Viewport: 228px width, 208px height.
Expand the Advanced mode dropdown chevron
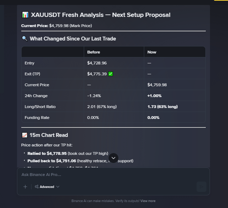pos(58,187)
